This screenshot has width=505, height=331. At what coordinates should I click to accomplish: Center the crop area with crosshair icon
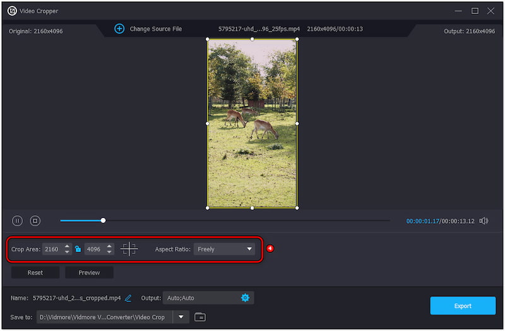click(129, 249)
